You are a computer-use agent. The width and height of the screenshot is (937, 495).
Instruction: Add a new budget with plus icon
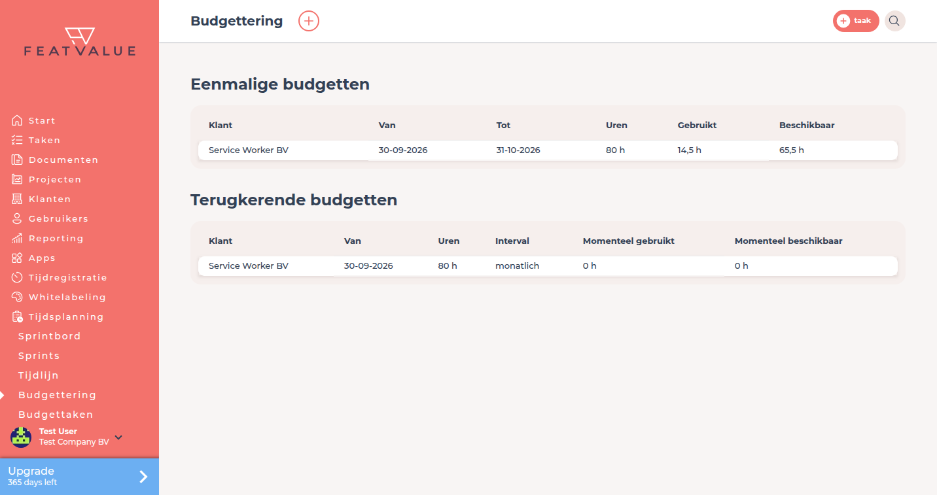[309, 21]
